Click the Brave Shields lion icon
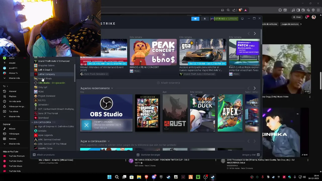Image resolution: width=322 pixels, height=181 pixels. tap(240, 10)
